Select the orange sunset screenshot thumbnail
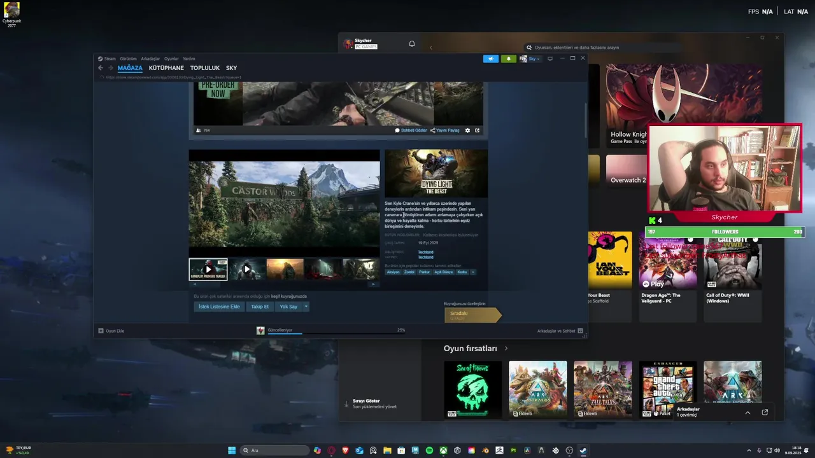This screenshot has height=458, width=815. 285,269
